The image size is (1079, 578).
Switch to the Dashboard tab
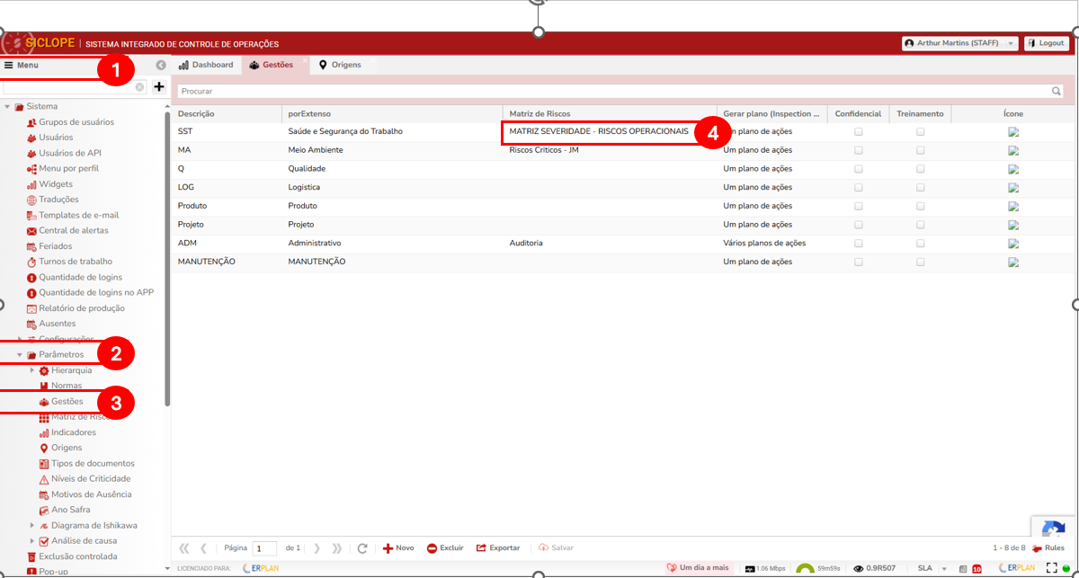[206, 66]
